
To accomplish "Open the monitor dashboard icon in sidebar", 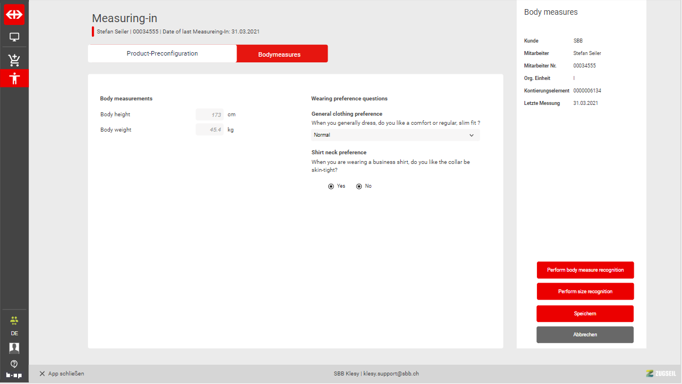I will [x=14, y=37].
